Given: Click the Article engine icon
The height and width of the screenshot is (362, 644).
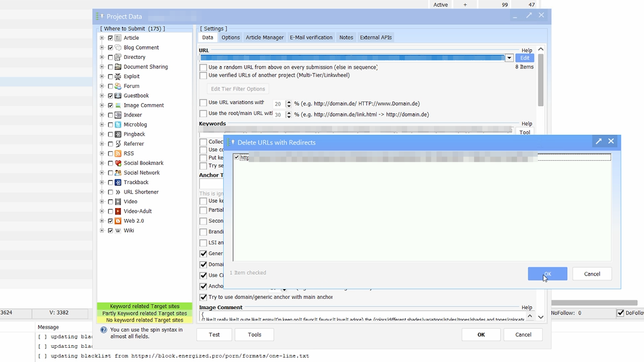Looking at the screenshot, I should (118, 38).
